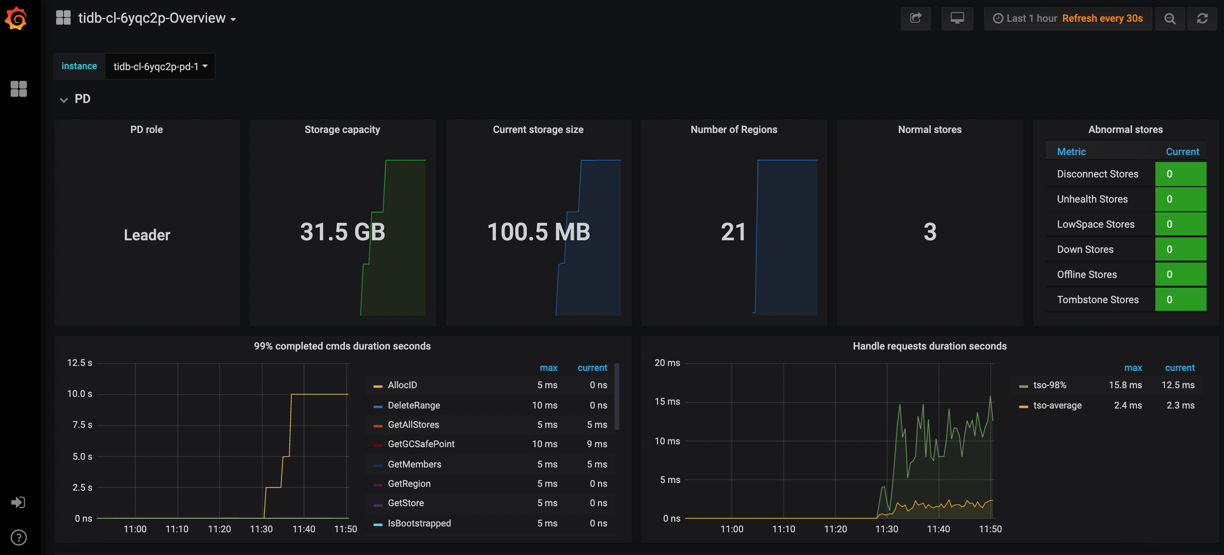Click the zoom out time range magnifier
1224x555 pixels.
coord(1170,18)
